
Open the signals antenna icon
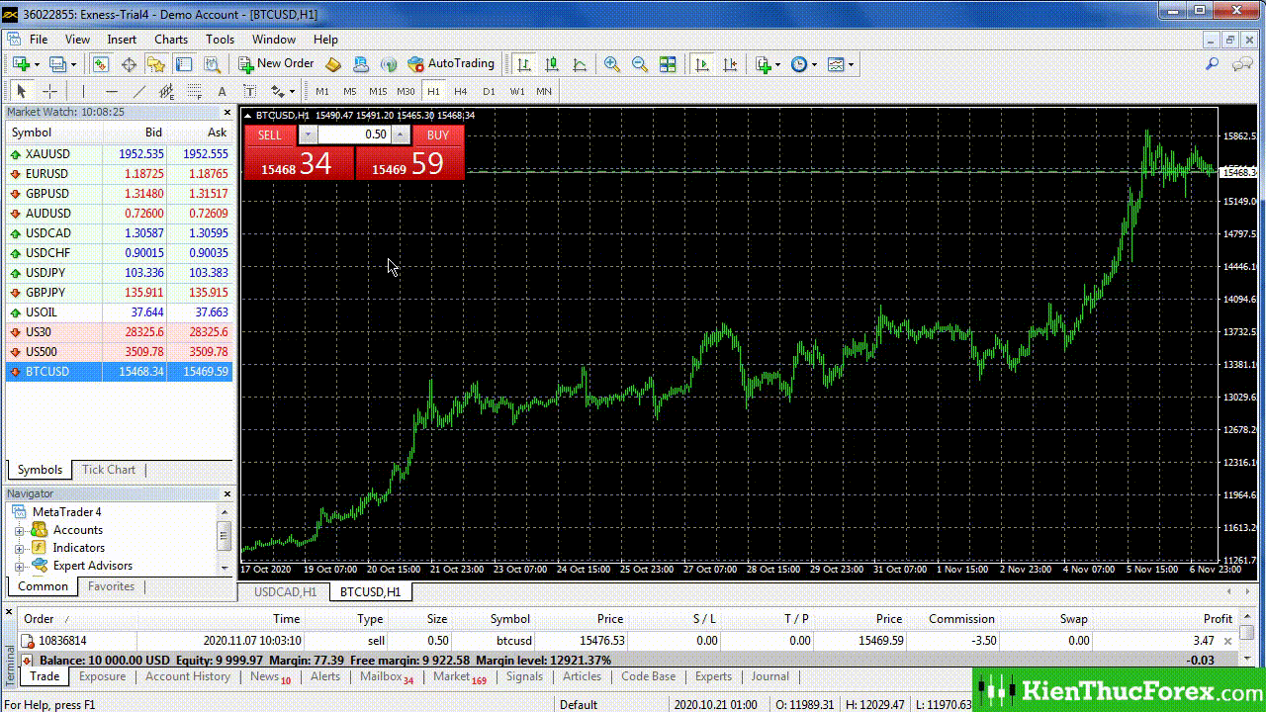(389, 64)
